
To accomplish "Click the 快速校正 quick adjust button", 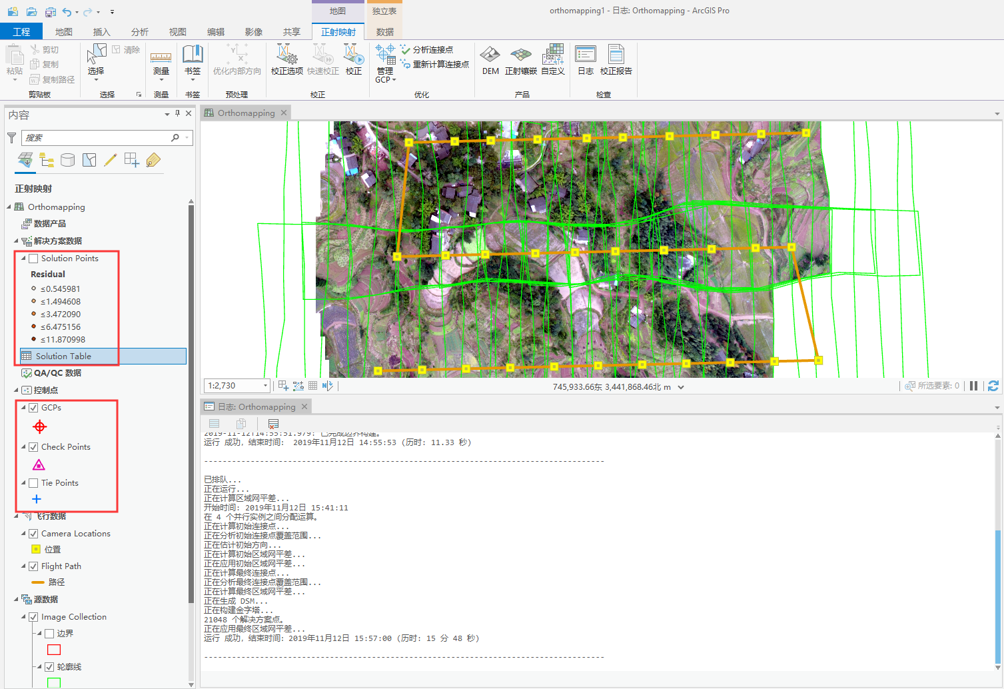I will pyautogui.click(x=322, y=60).
